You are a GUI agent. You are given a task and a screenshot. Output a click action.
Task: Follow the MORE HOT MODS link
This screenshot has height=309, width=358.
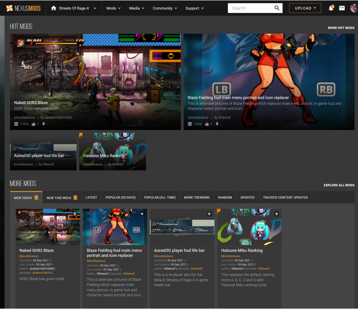[x=341, y=28]
